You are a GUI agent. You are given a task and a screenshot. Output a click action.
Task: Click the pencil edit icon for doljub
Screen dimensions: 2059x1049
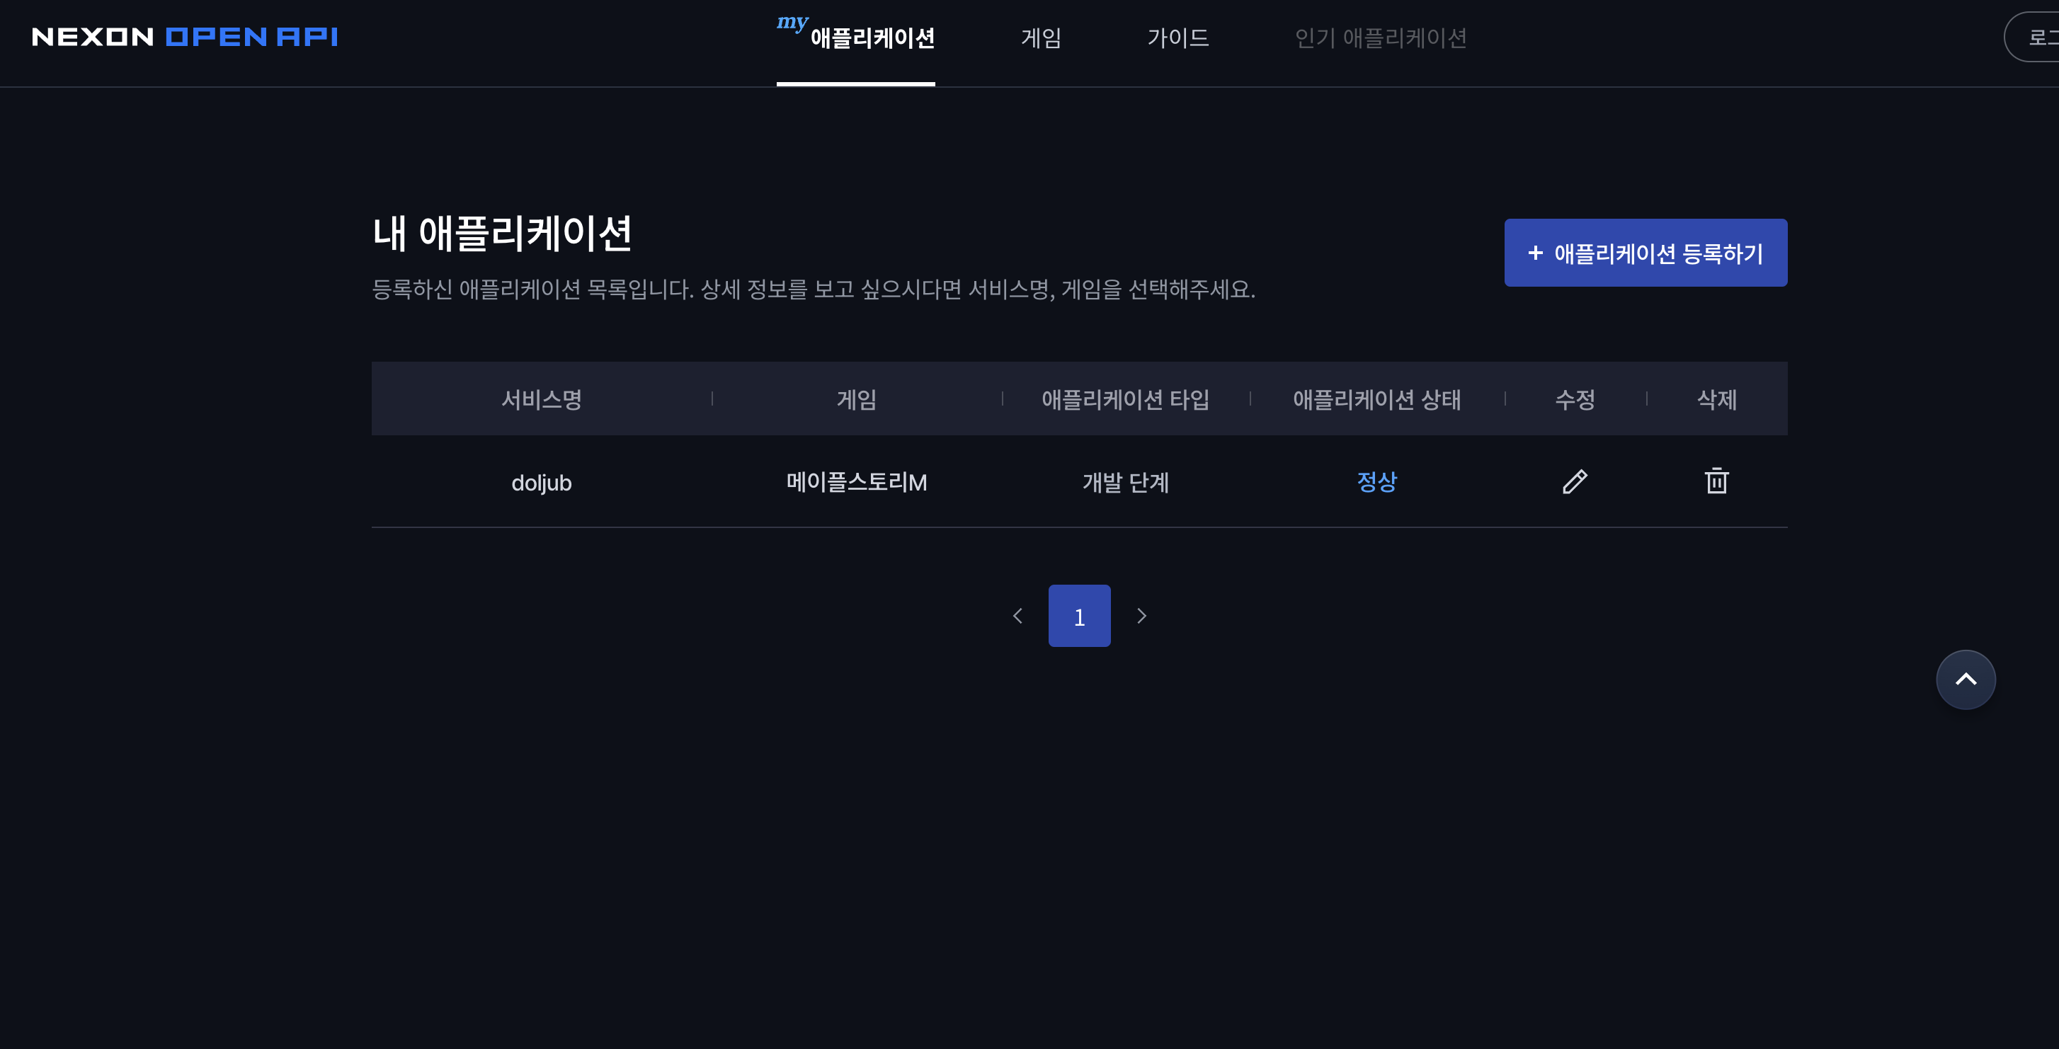(x=1575, y=482)
